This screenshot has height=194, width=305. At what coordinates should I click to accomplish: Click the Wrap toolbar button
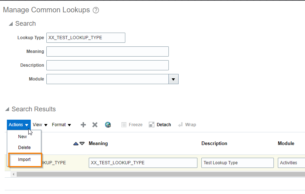187,125
